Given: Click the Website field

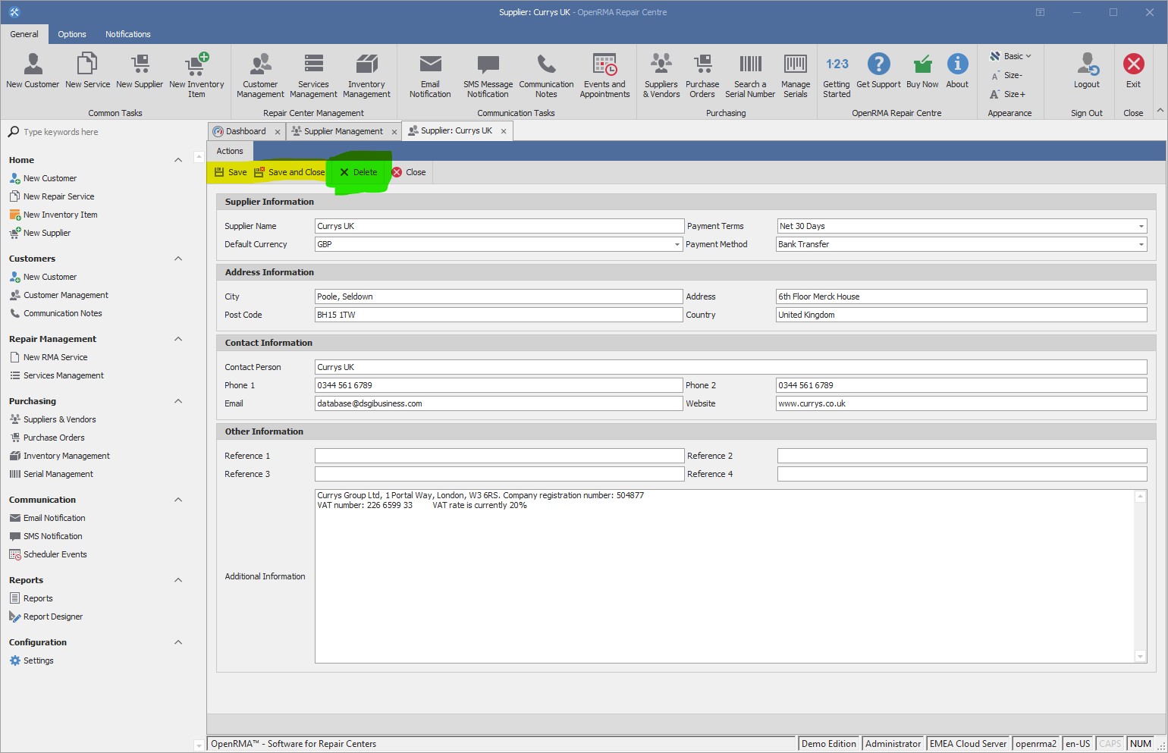Looking at the screenshot, I should [961, 403].
